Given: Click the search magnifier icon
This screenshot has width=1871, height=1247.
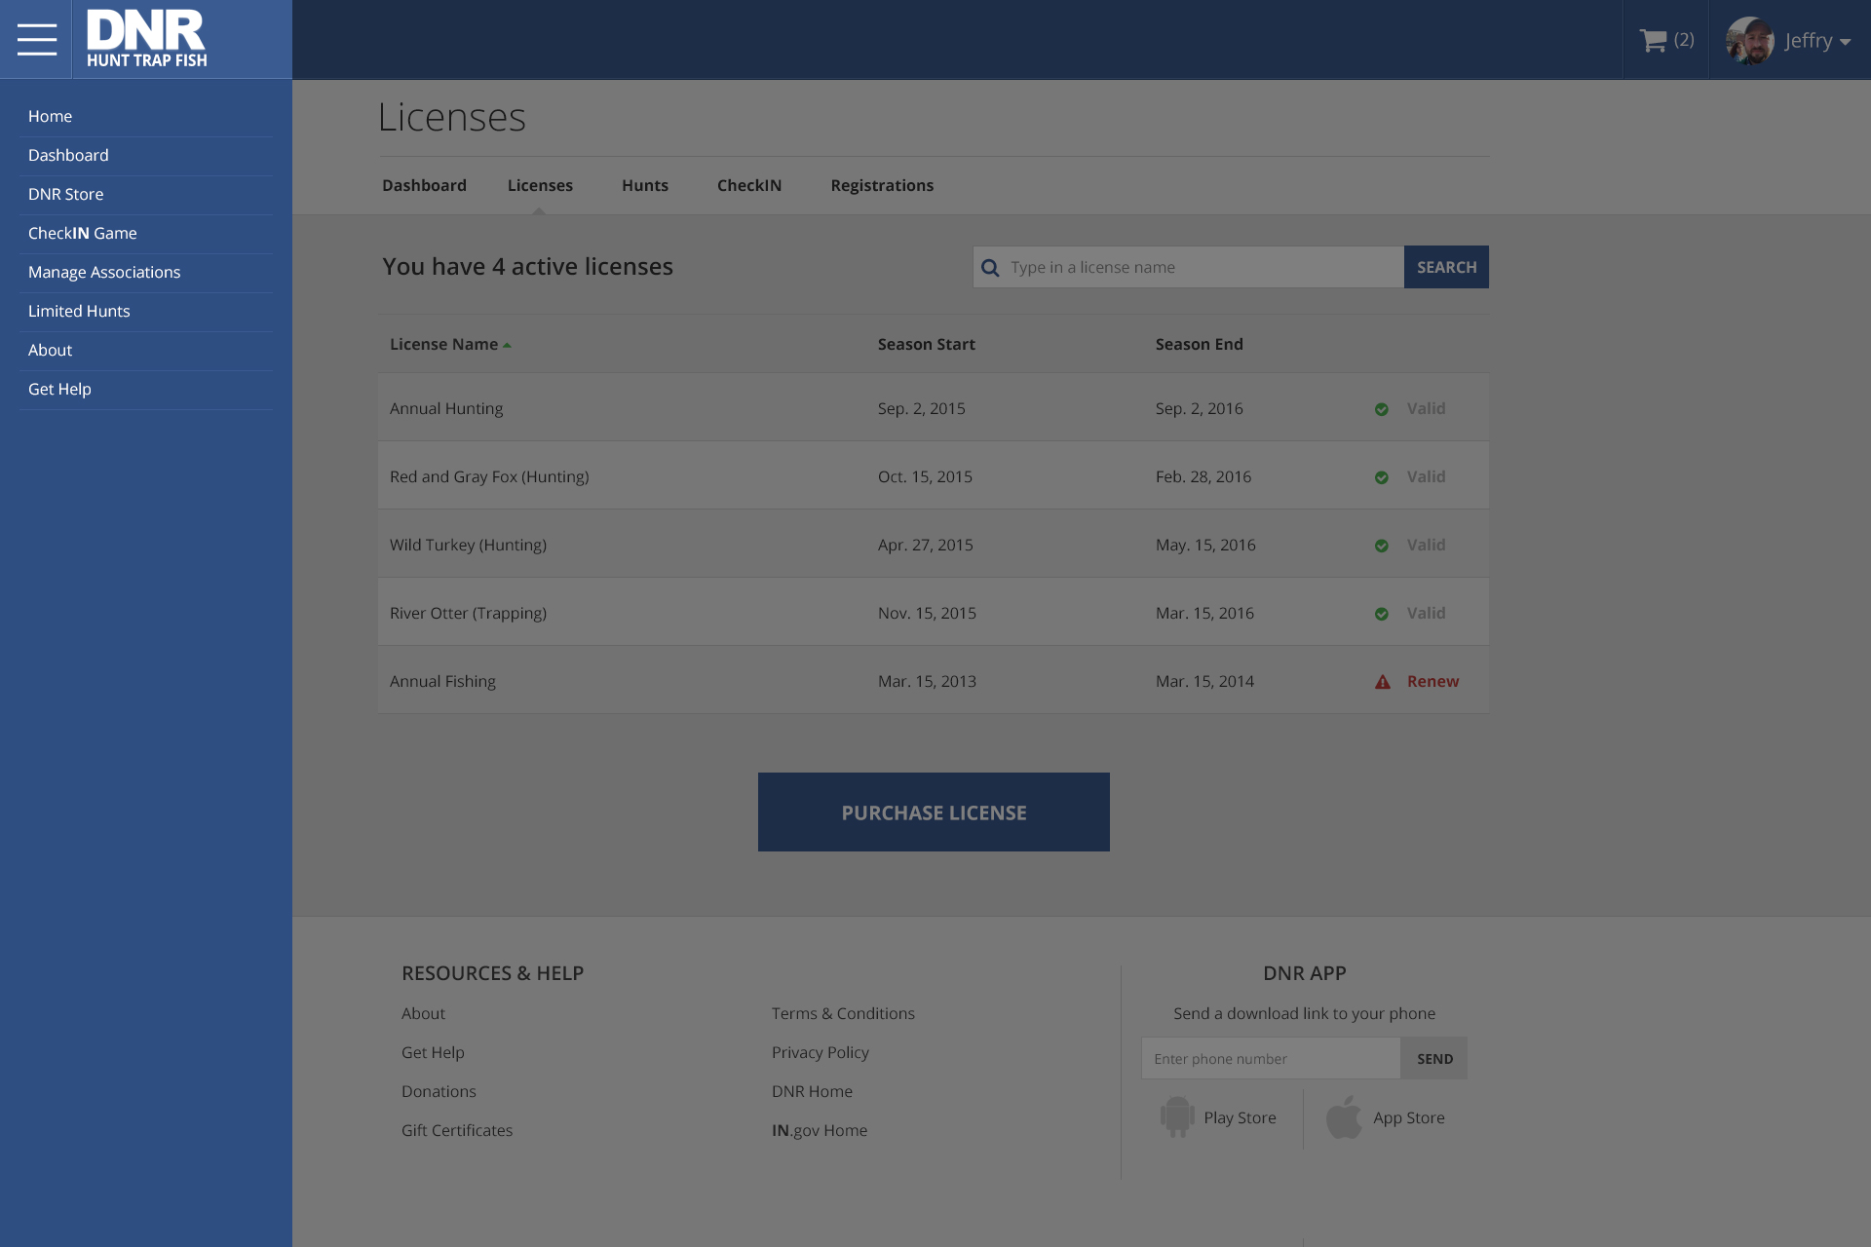Looking at the screenshot, I should point(990,267).
